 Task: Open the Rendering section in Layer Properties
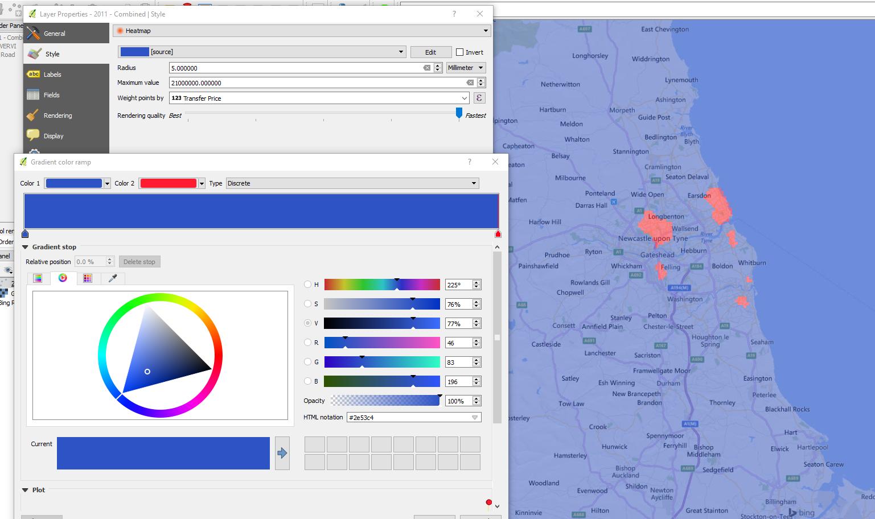pyautogui.click(x=66, y=116)
